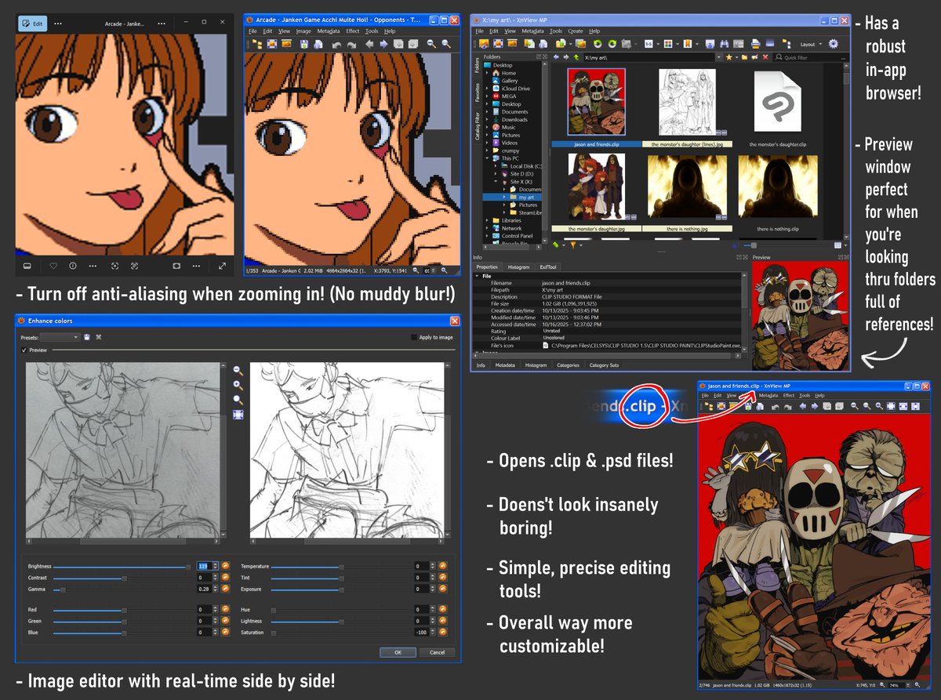This screenshot has width=941, height=700.
Task: Click Cancel in the Enhance colors dialog
Action: 437,651
